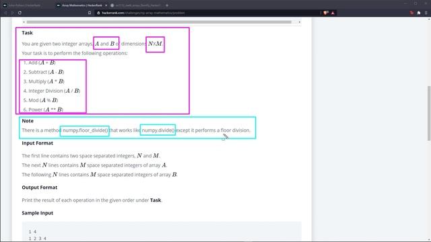Click the horizontal scrollbar right arrow
The image size is (431, 242).
299,22
